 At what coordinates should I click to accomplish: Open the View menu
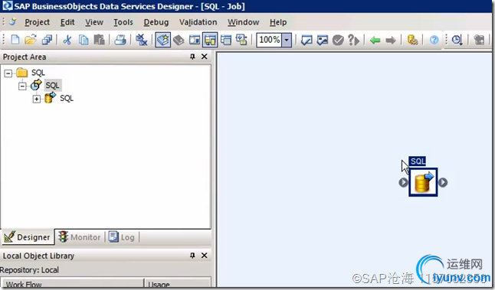pos(94,22)
